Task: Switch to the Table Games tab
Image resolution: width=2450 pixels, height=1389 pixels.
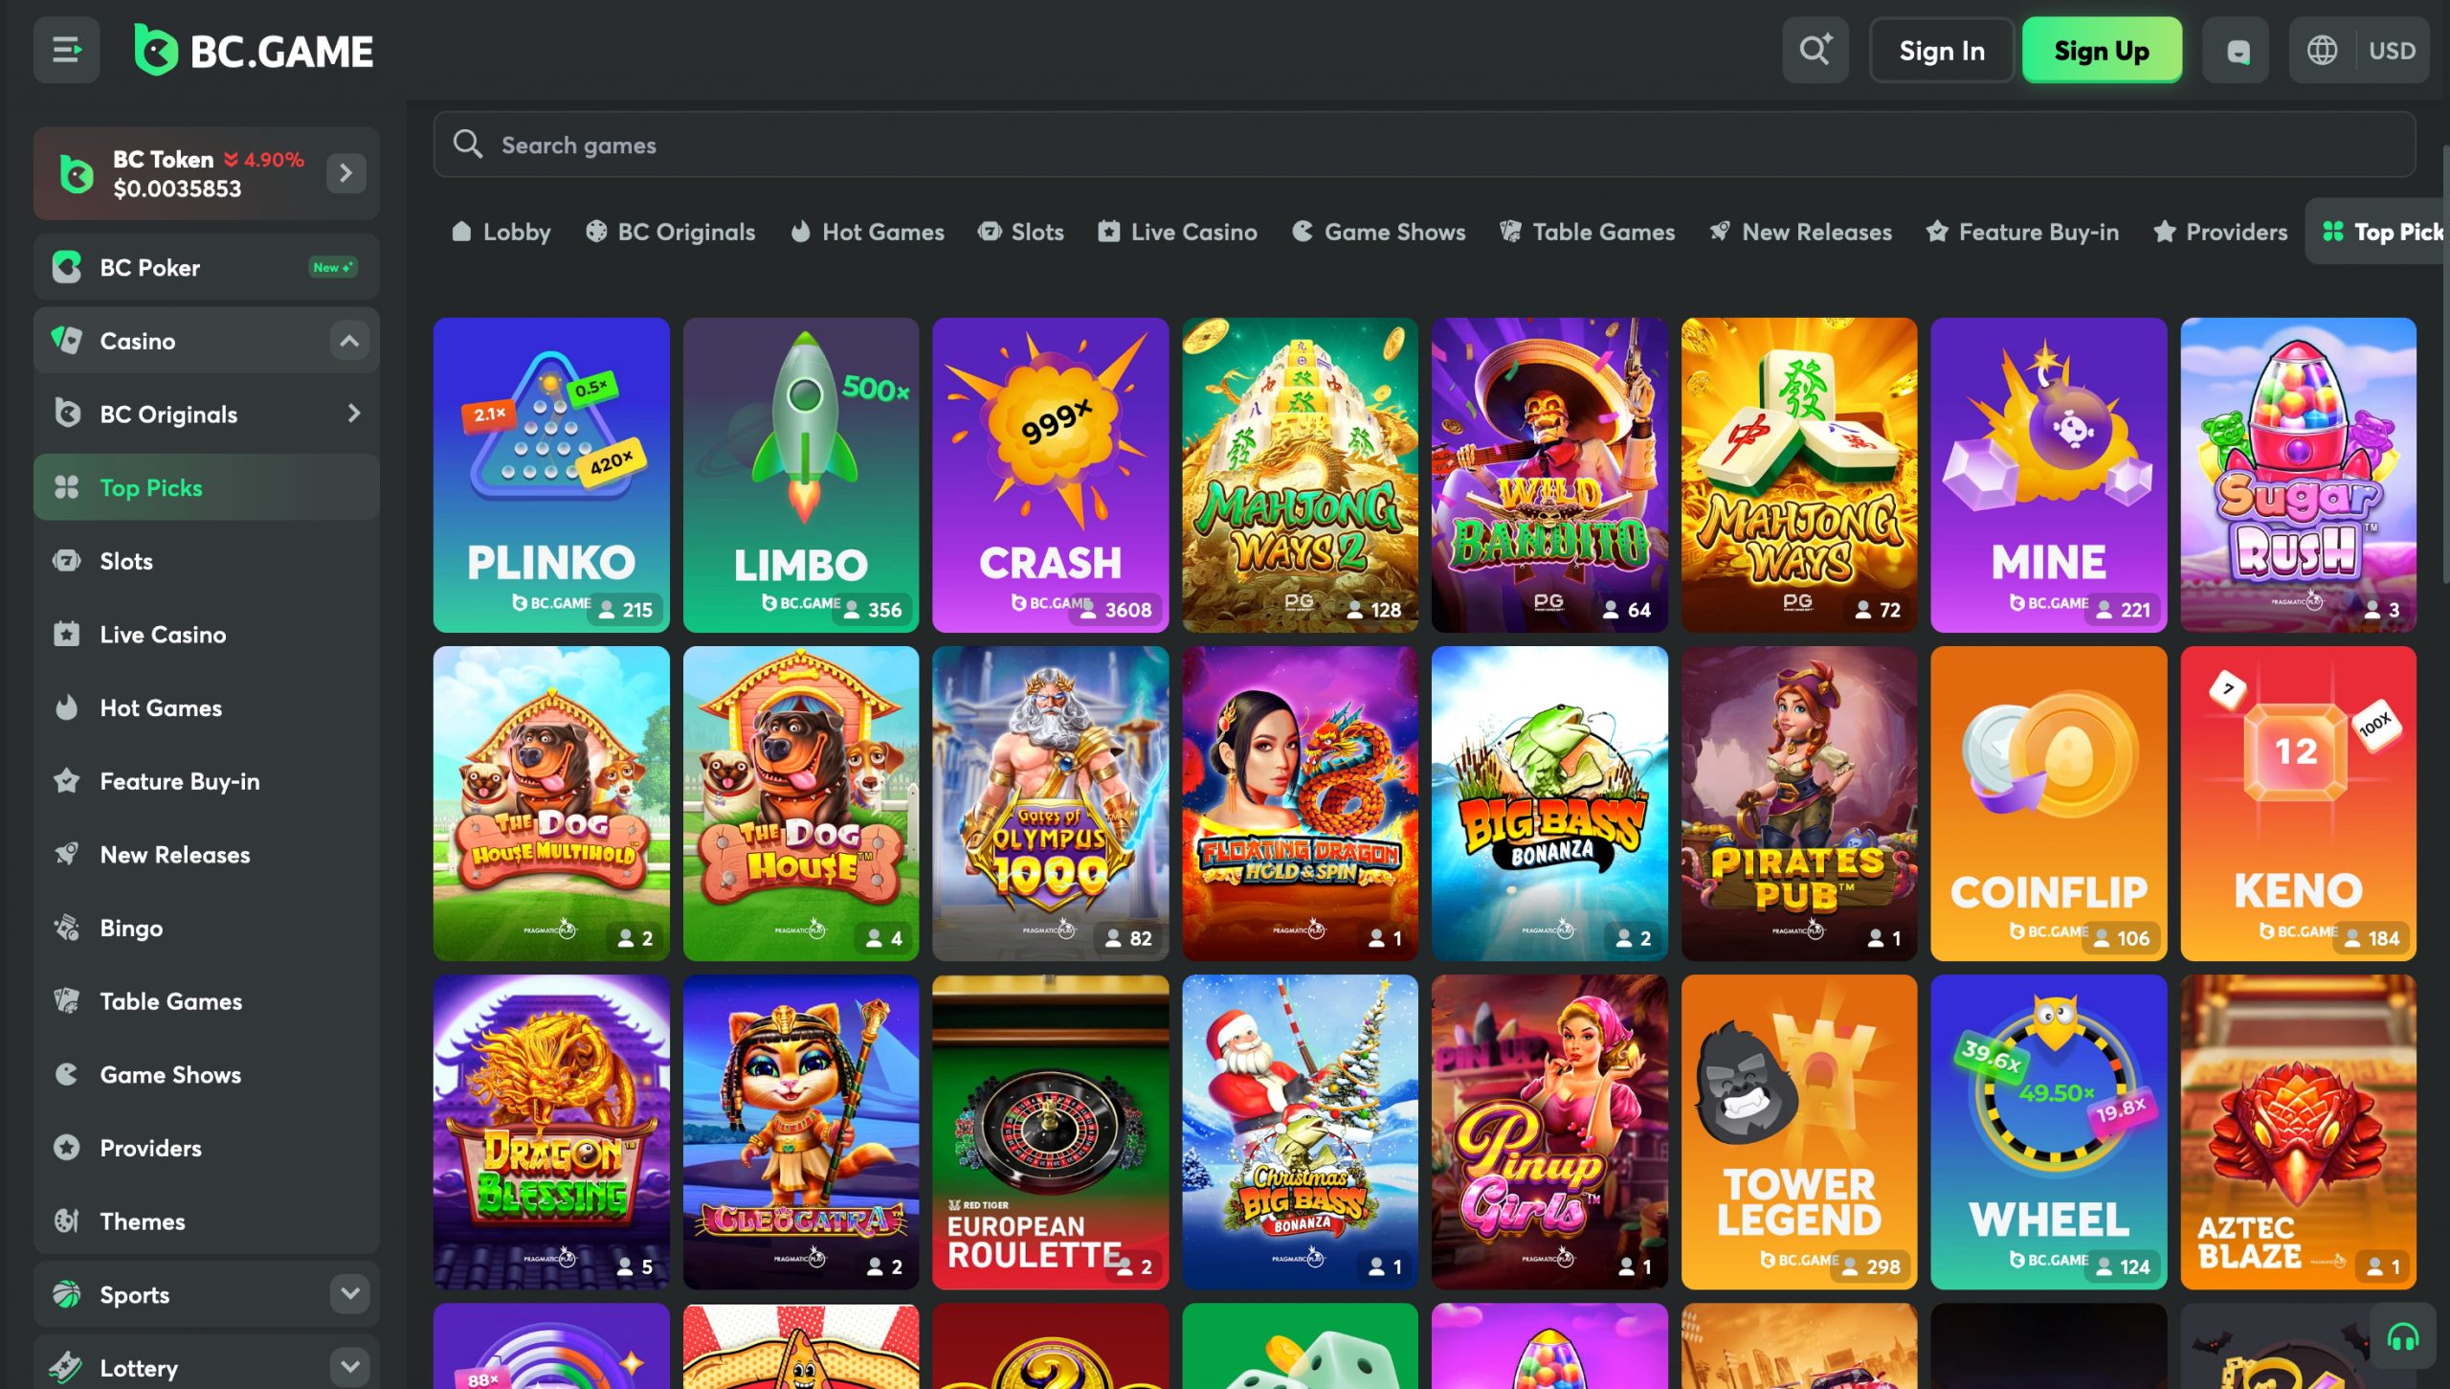Action: coord(1587,232)
